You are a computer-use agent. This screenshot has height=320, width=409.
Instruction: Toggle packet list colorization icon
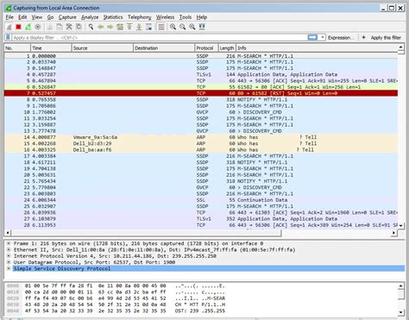161,27
